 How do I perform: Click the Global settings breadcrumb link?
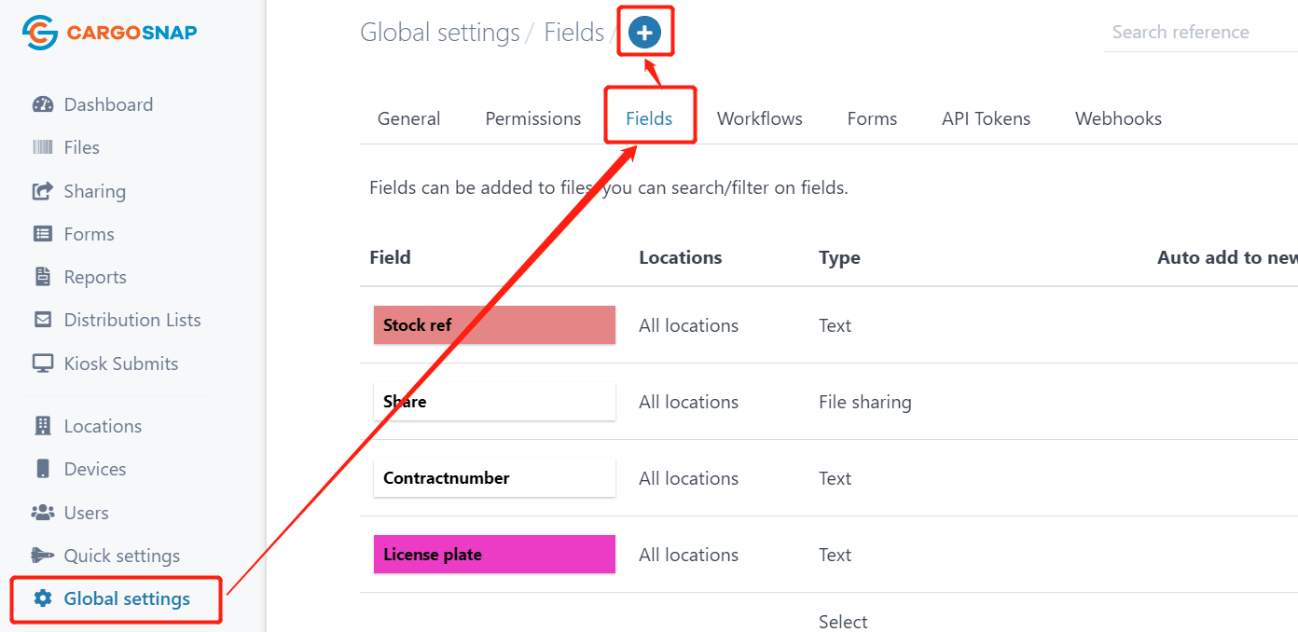440,33
